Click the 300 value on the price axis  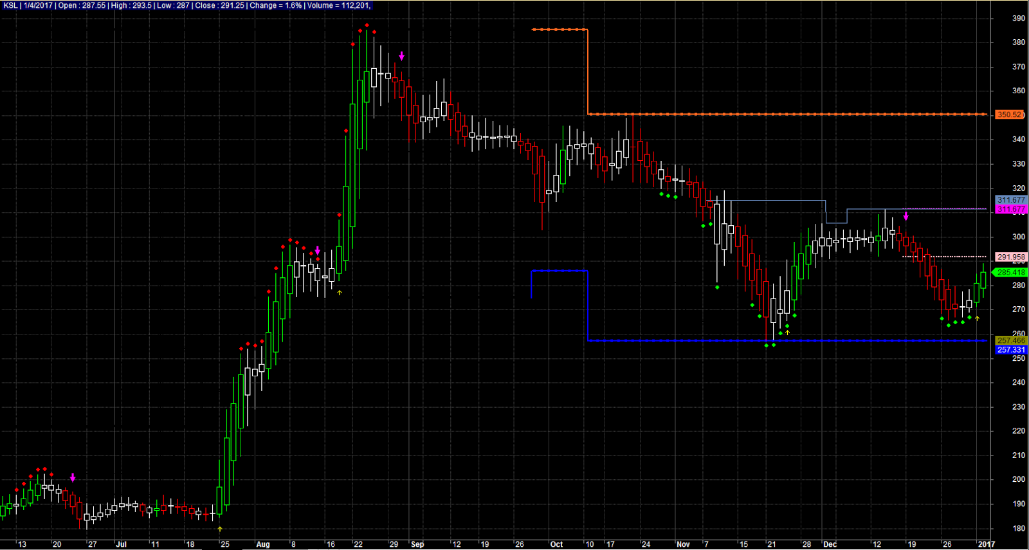(1019, 237)
